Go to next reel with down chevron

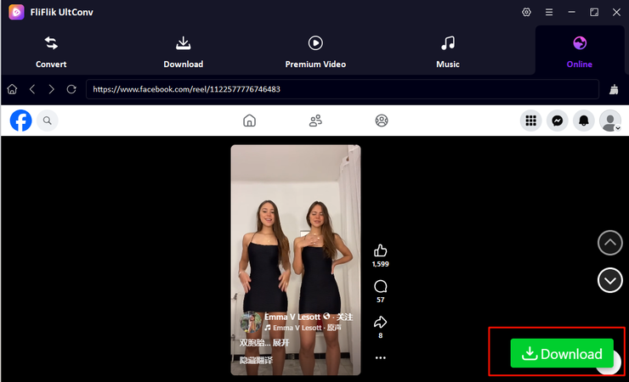(609, 280)
